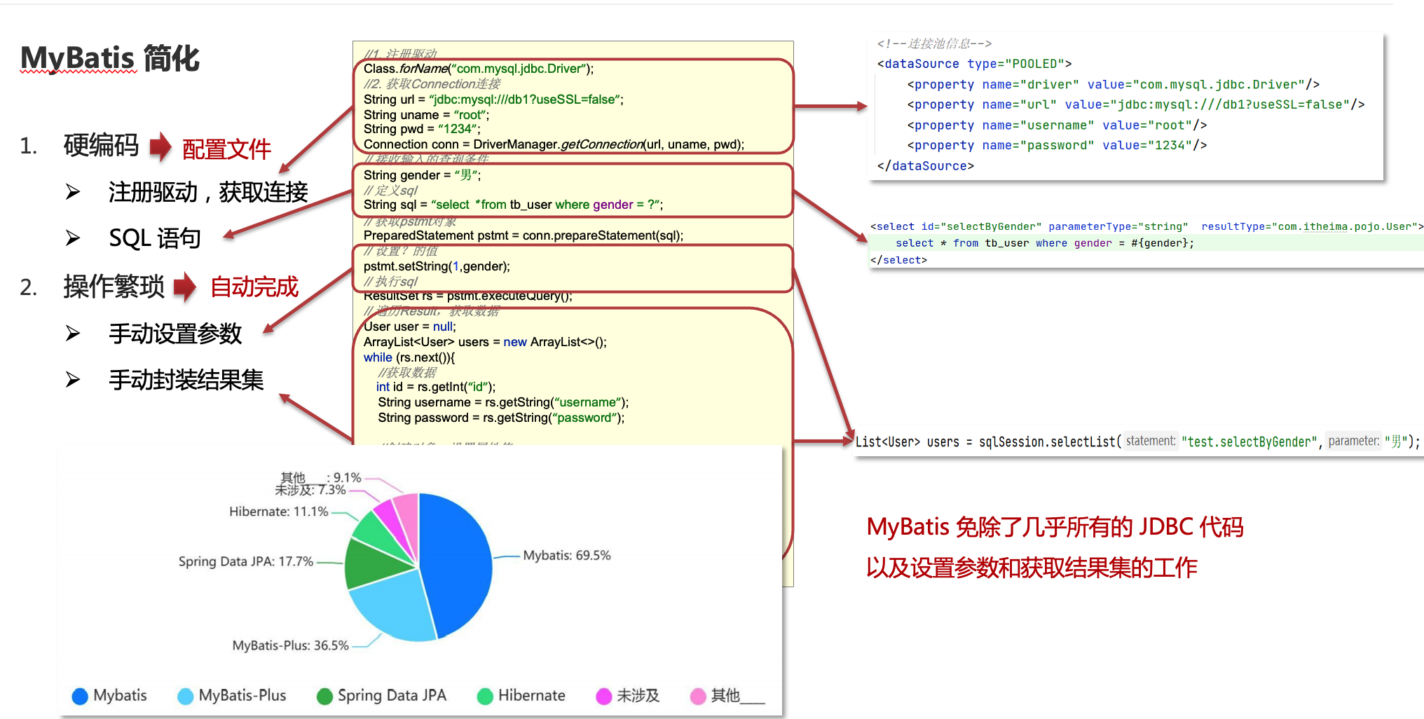
Task: Click the pink 其他 legend dot
Action: click(x=698, y=696)
